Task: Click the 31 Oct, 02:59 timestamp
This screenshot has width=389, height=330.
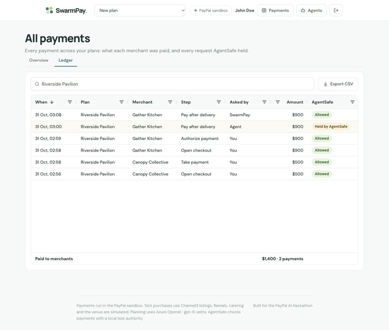Action: (x=48, y=138)
